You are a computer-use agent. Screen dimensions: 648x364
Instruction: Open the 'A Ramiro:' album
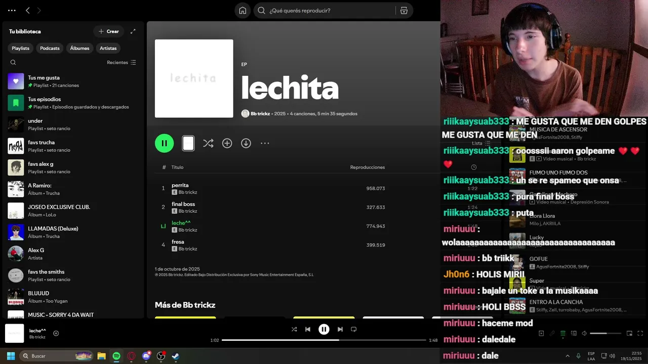pyautogui.click(x=73, y=189)
